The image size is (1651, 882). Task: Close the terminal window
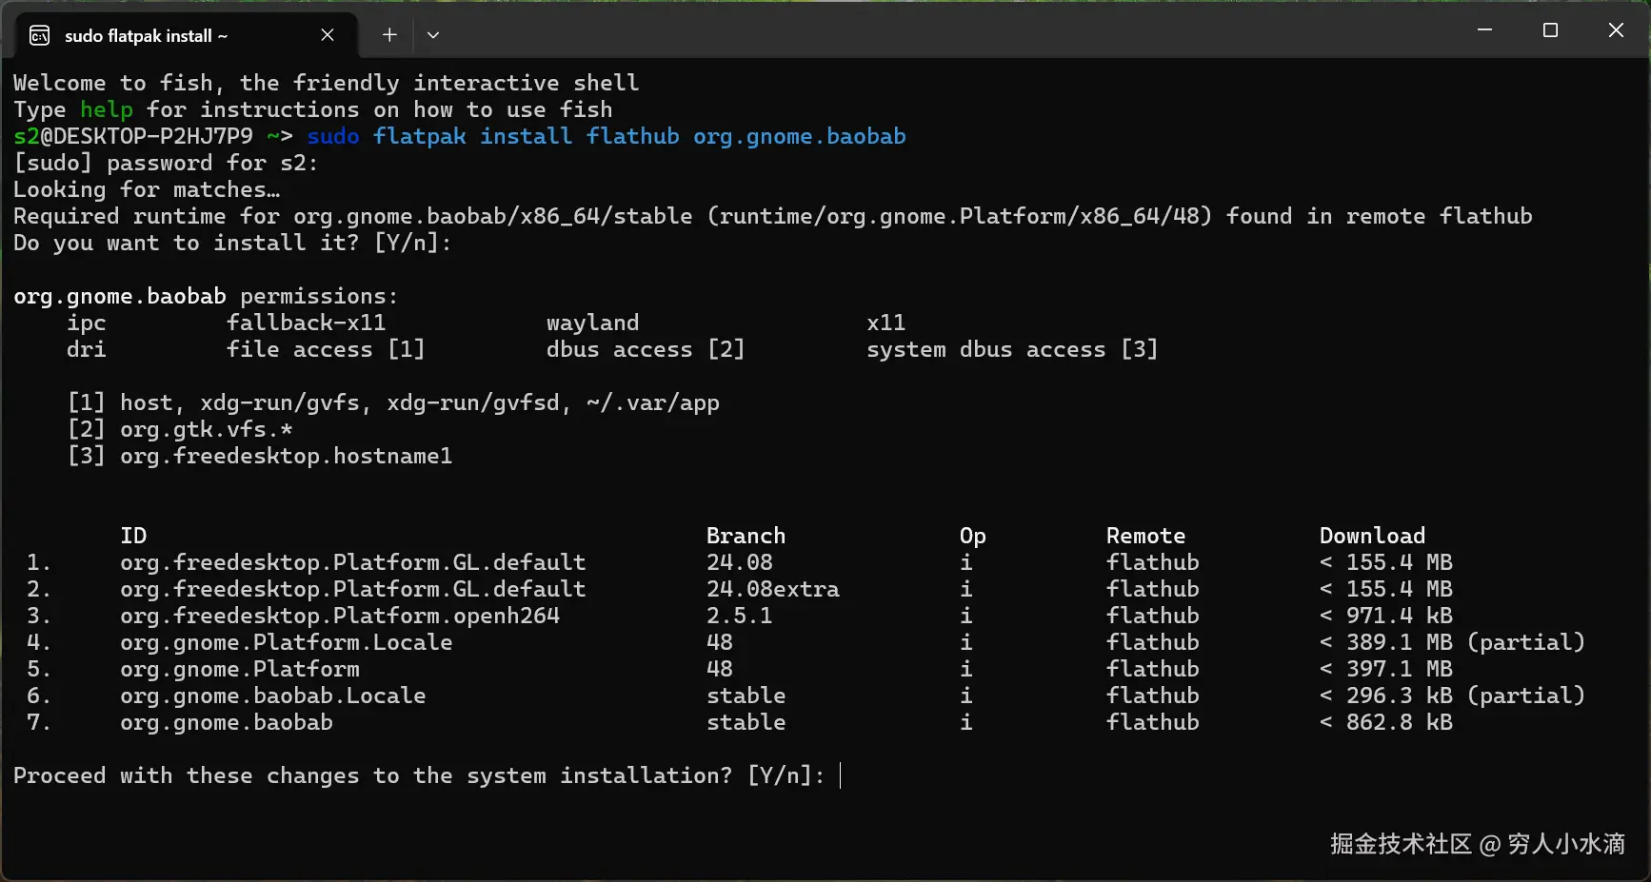(1616, 30)
